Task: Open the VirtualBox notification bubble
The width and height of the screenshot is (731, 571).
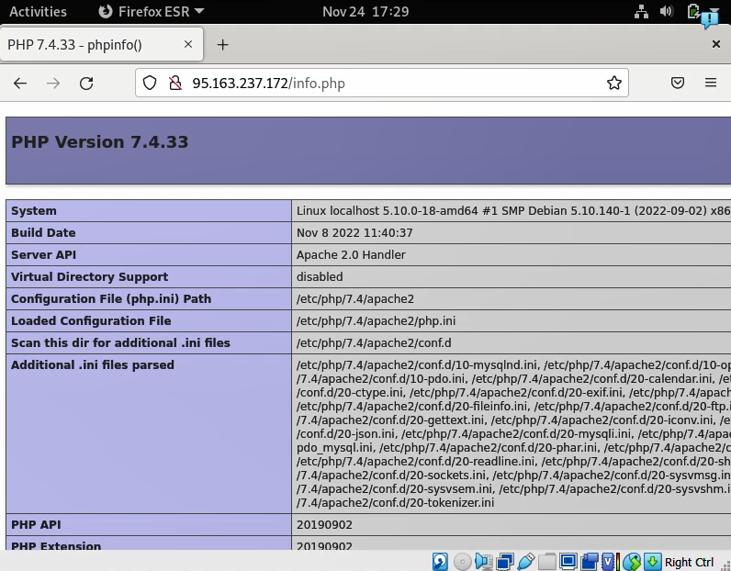Action: tap(709, 19)
